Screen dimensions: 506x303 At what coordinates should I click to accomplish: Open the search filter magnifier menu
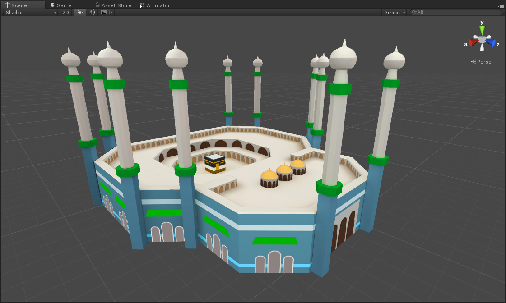point(414,12)
